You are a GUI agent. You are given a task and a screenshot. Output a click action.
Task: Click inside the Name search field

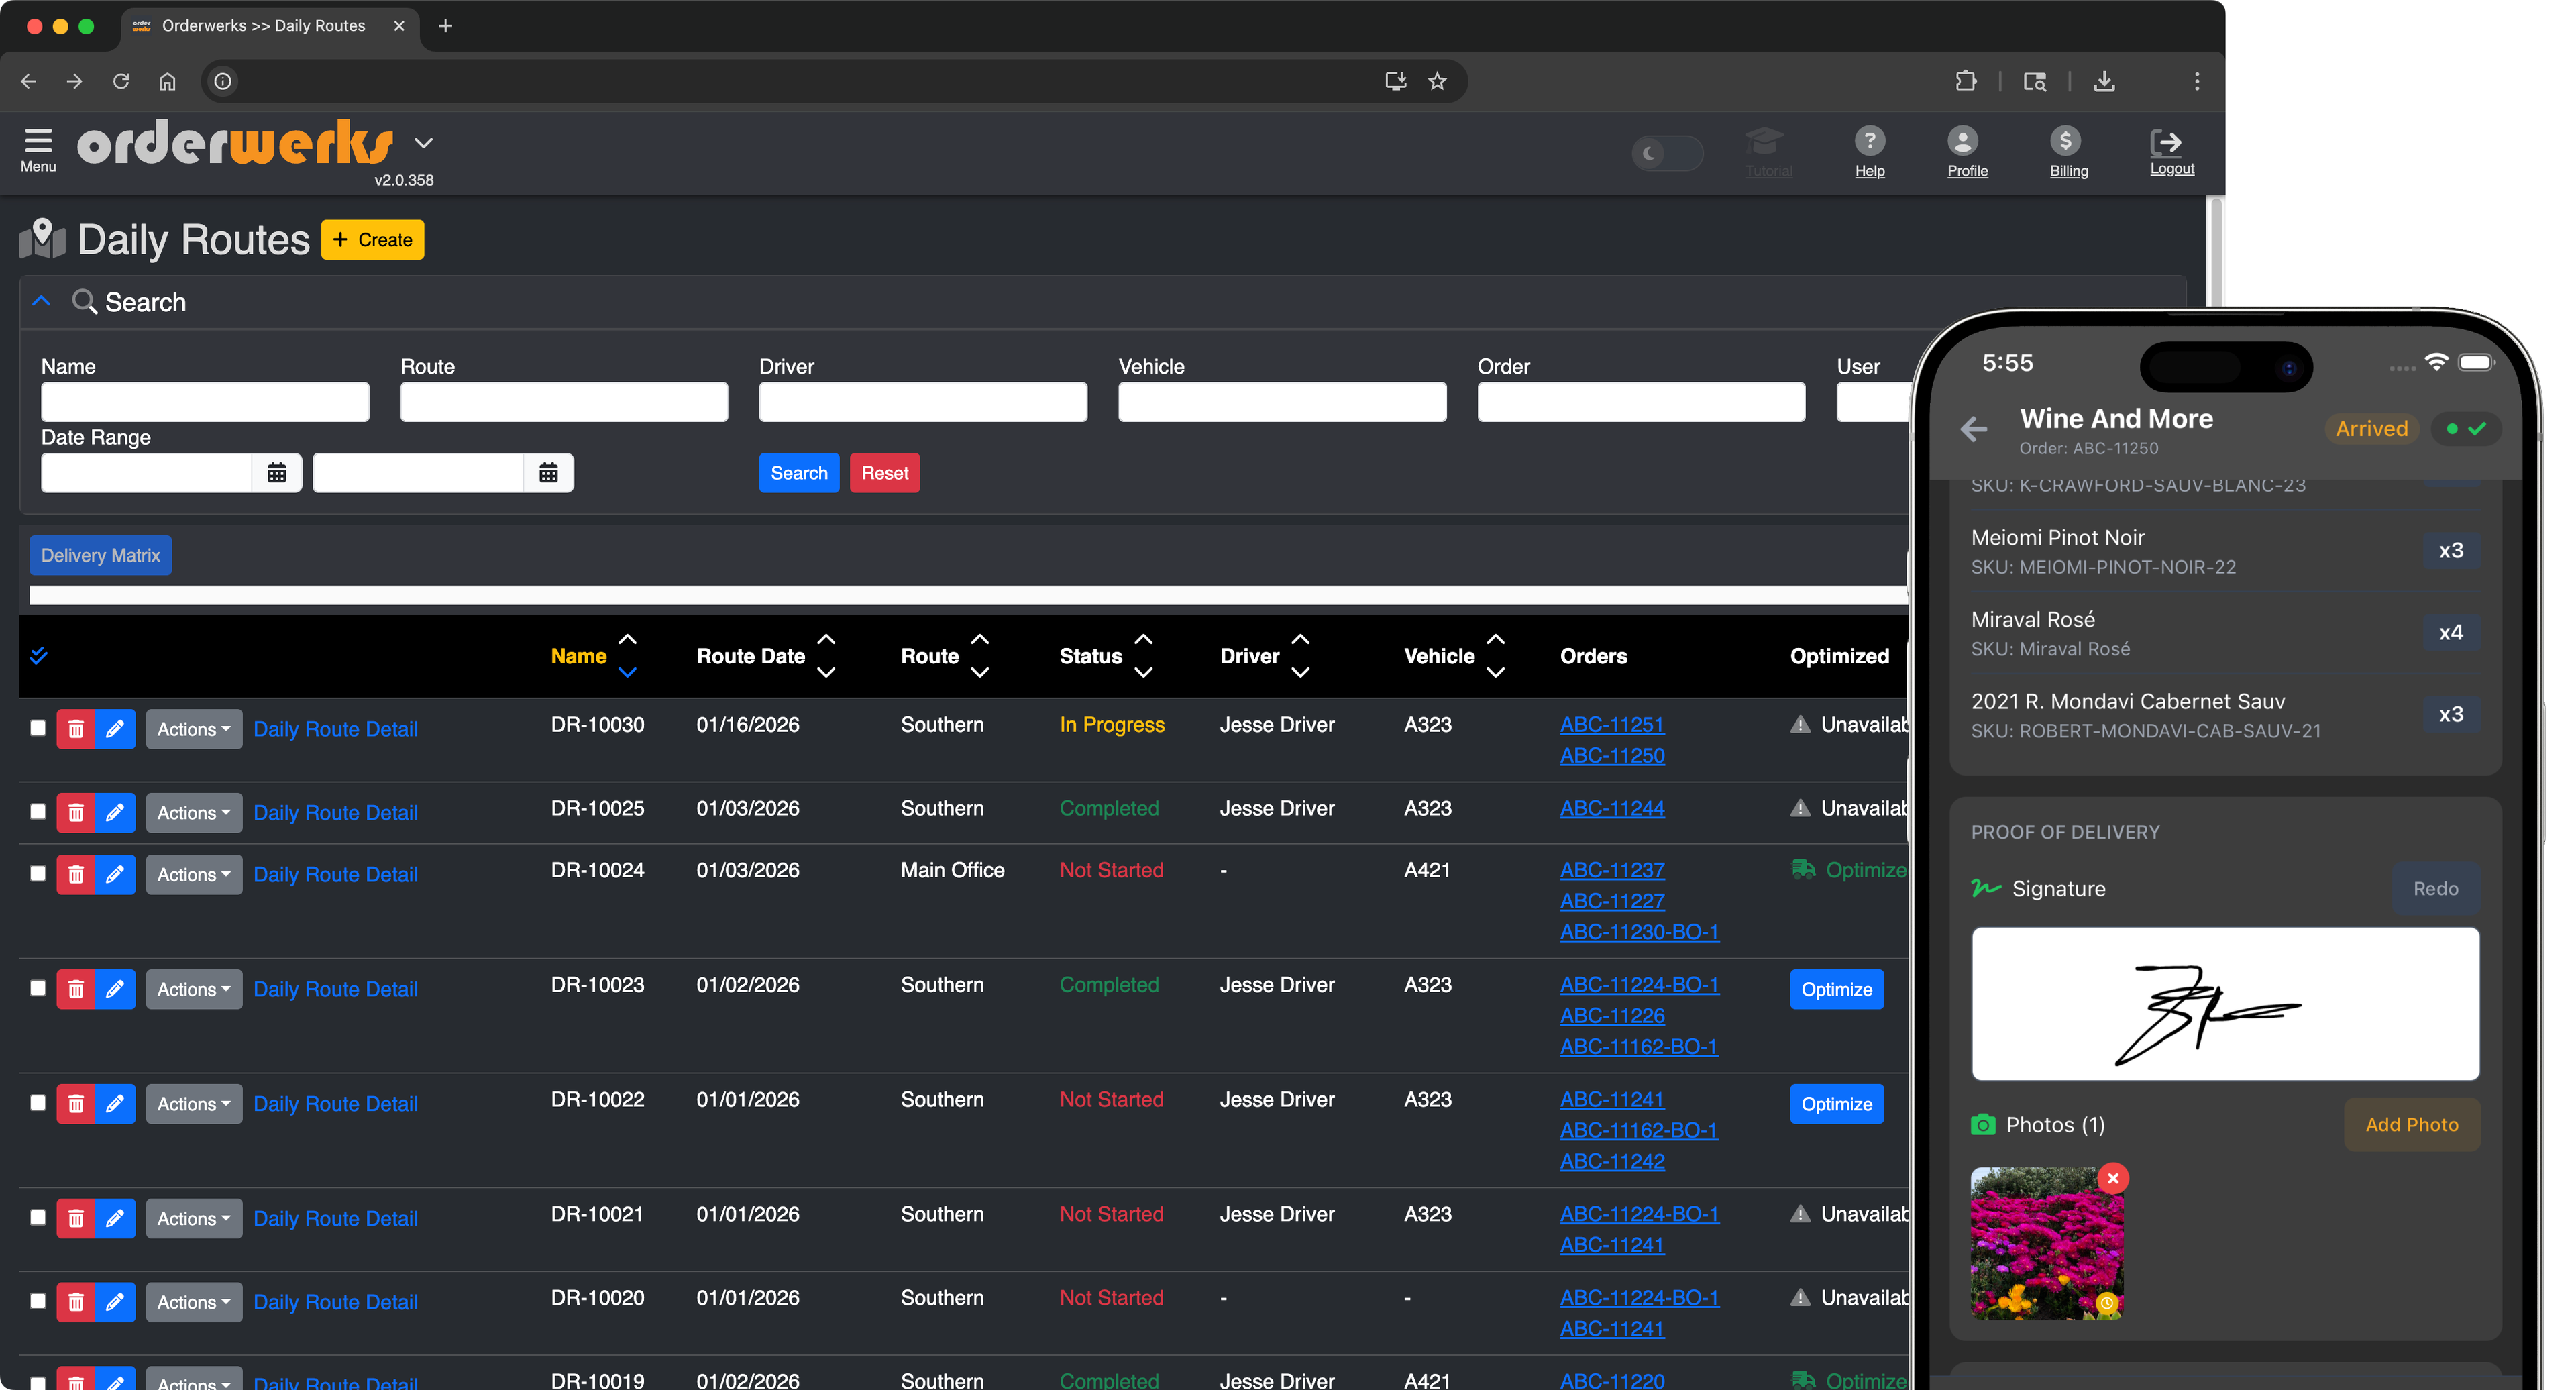click(204, 401)
